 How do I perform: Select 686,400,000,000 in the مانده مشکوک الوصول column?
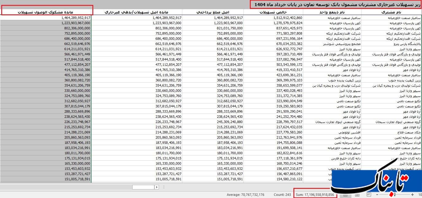pos(46,39)
